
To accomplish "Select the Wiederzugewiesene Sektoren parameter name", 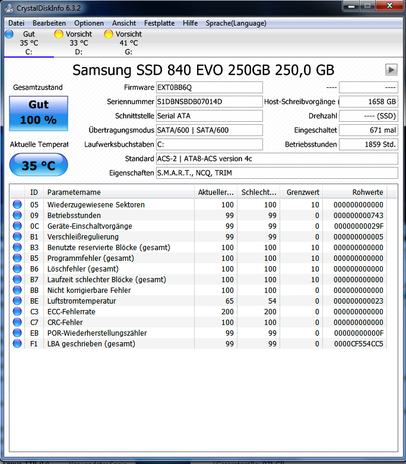I will [x=96, y=205].
